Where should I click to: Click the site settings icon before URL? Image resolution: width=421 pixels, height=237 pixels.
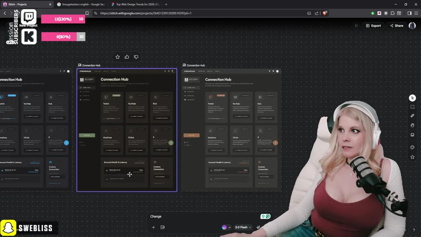[95, 13]
